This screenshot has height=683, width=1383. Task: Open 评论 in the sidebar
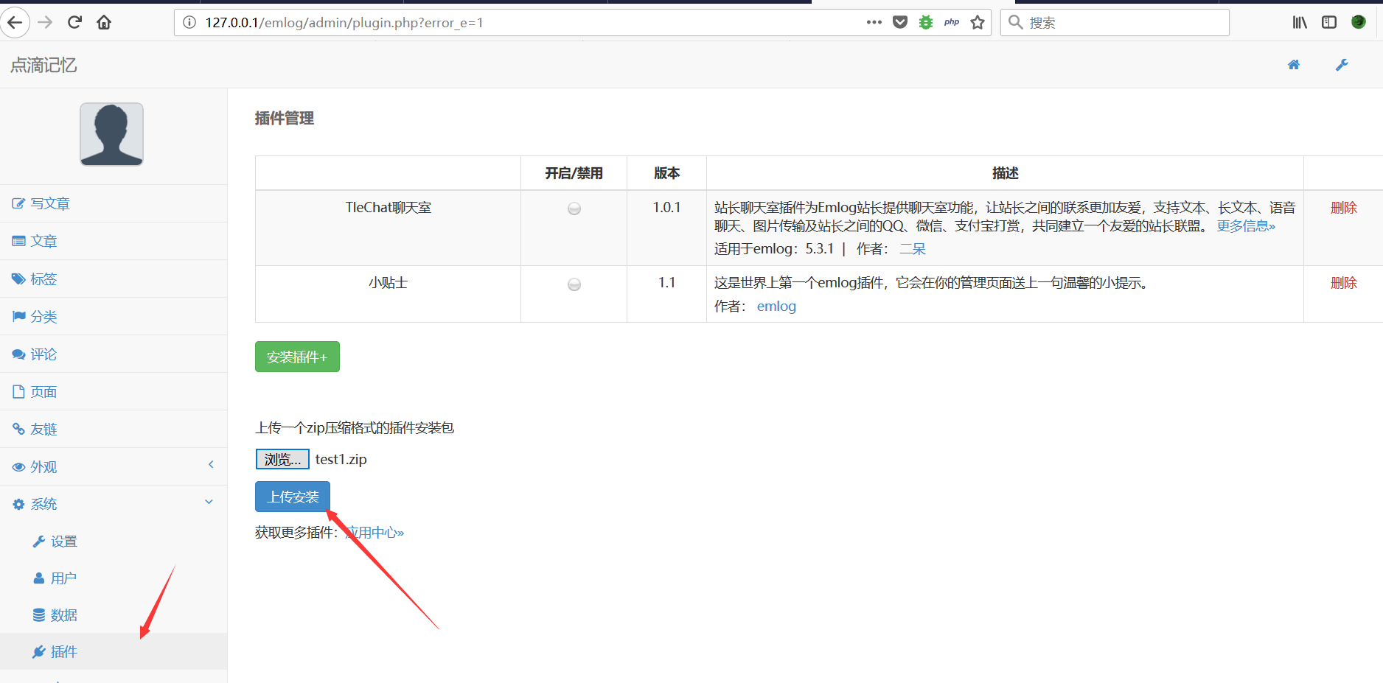click(114, 354)
